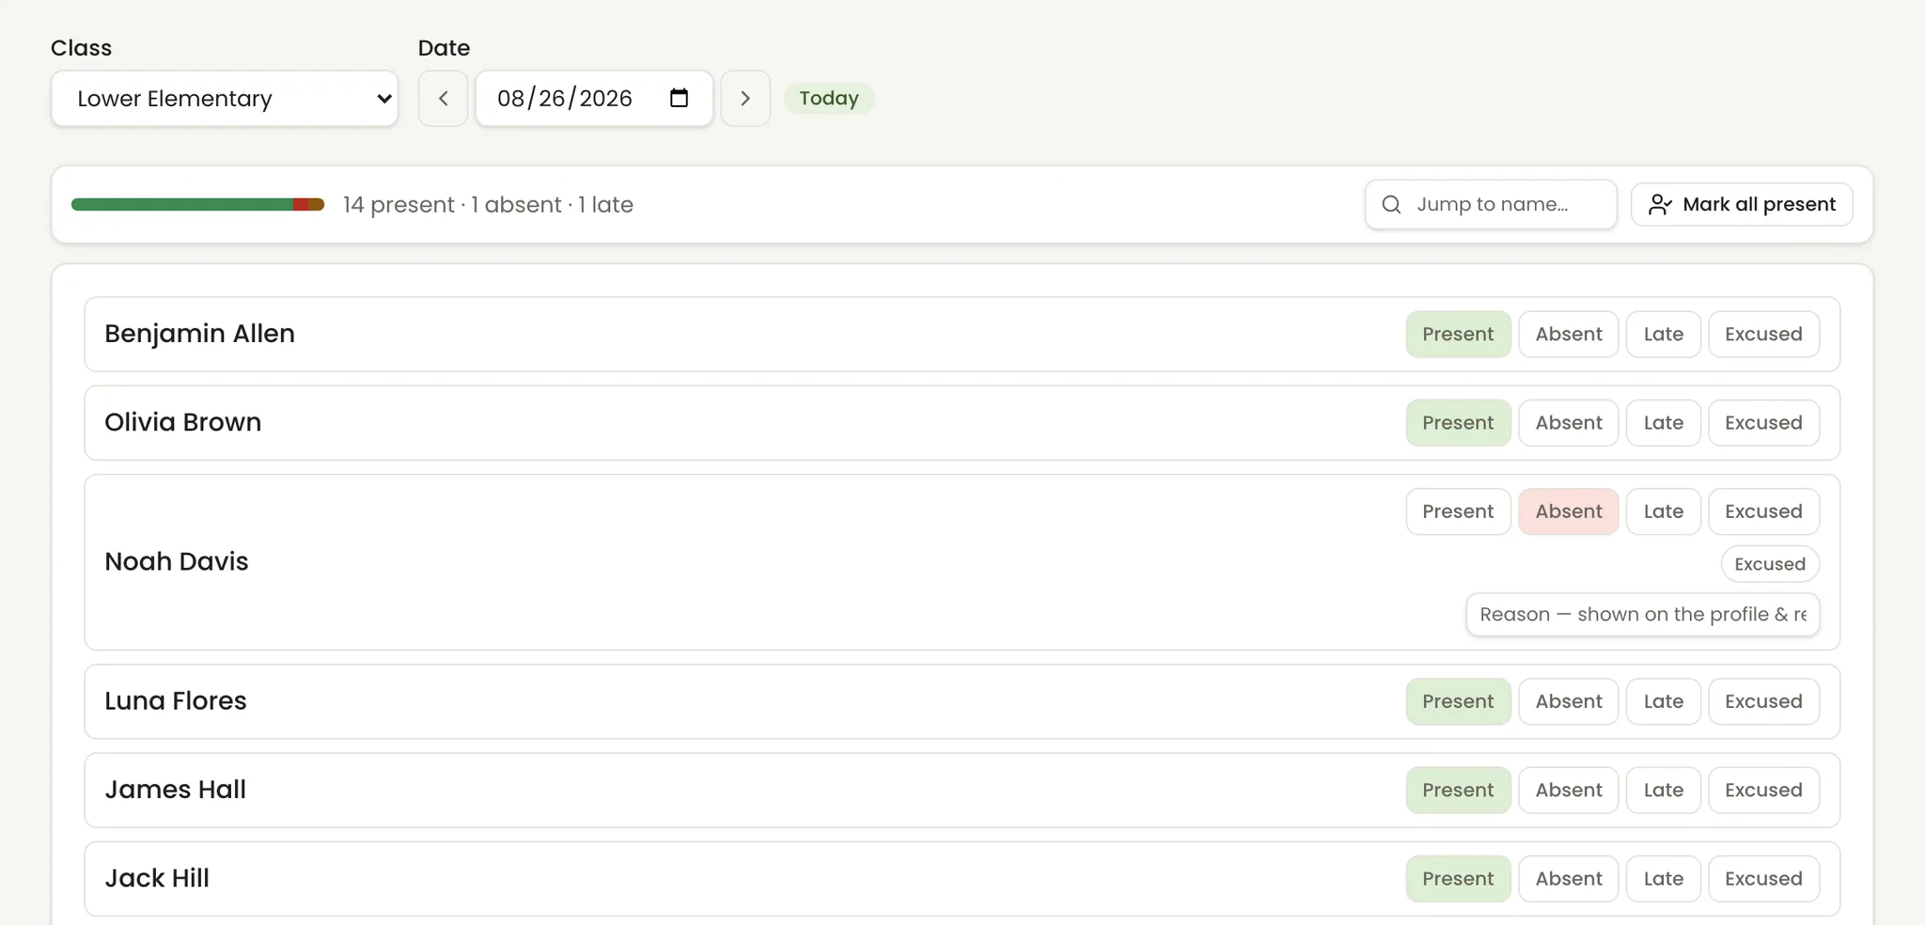1925x925 pixels.
Task: Go to next date with right chevron
Action: [x=745, y=99]
